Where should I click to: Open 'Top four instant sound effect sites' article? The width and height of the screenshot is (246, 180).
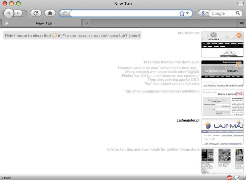click(172, 83)
